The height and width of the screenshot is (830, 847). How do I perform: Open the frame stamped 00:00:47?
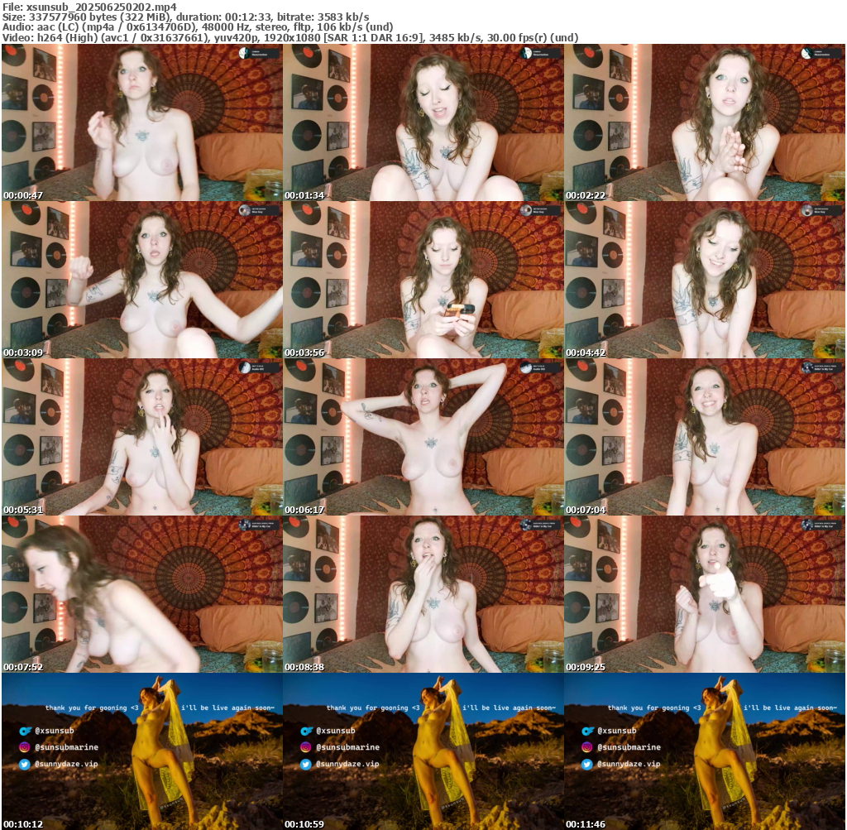(142, 122)
